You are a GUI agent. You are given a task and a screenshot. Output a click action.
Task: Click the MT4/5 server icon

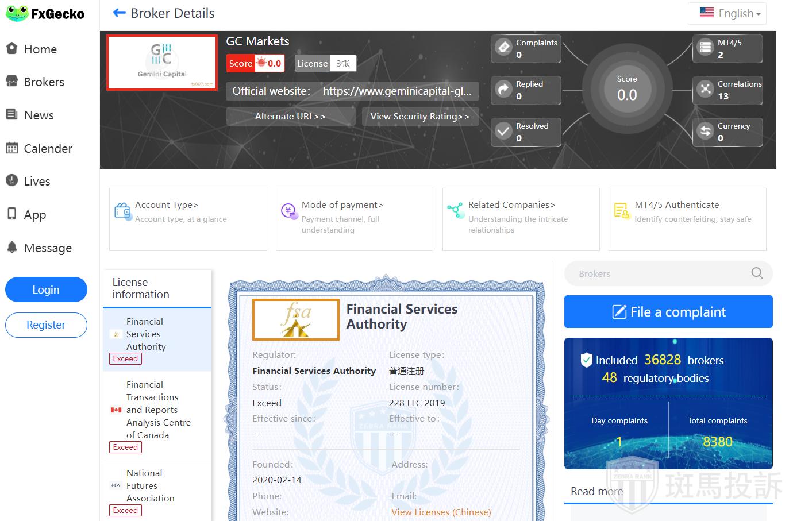pyautogui.click(x=705, y=48)
